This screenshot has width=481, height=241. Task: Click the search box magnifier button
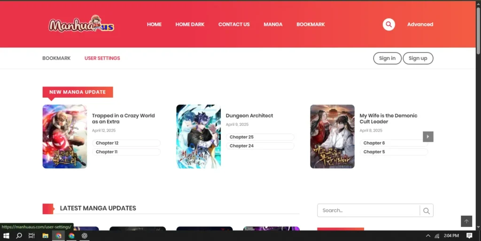point(426,211)
